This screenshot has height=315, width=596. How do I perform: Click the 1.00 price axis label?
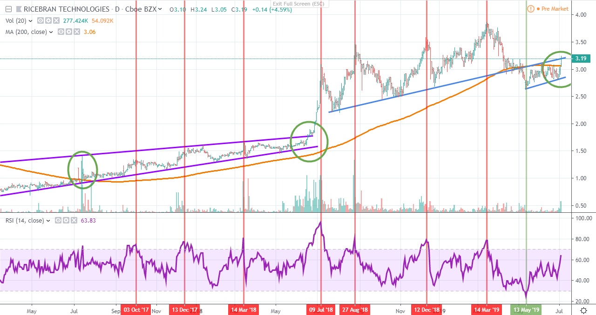[x=582, y=178]
